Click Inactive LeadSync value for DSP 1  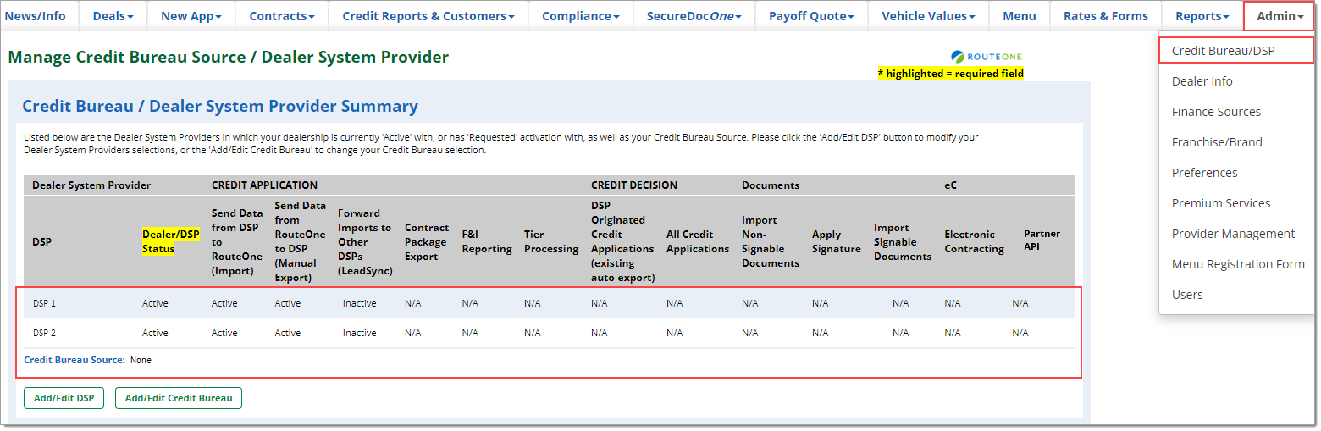coord(360,303)
